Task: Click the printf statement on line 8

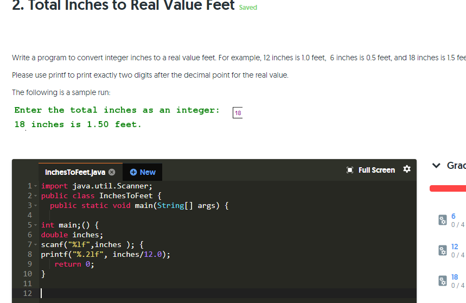Action: [105, 255]
